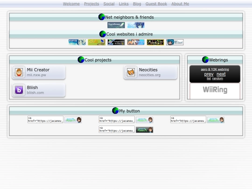Click the 'Net neighbors & friends' heading

129,17
